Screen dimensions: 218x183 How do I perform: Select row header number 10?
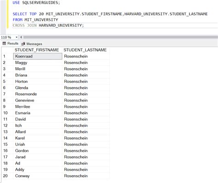tap(7, 113)
